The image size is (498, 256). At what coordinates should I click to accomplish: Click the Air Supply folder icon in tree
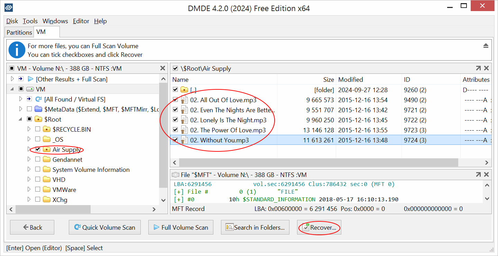click(x=47, y=149)
